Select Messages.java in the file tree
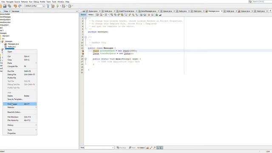Screen dimensions: 272x153 point(13,44)
